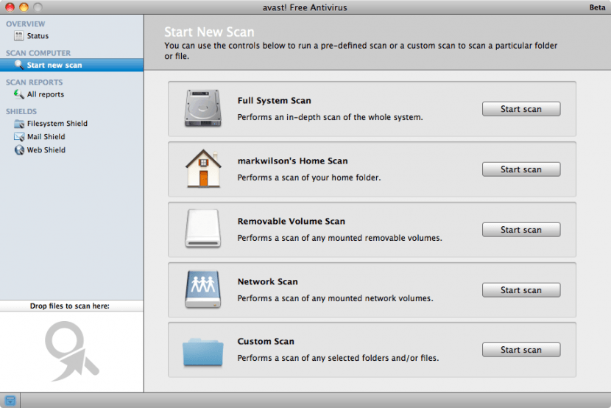The width and height of the screenshot is (611, 408).
Task: Start the Removable Volume Scan
Action: coord(521,230)
